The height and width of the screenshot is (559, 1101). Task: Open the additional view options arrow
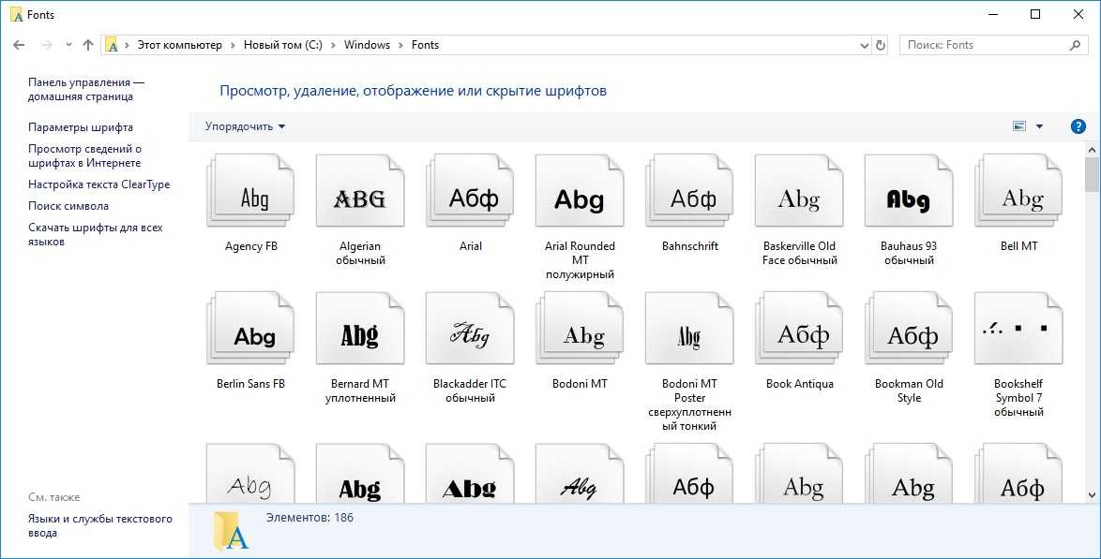pos(1039,127)
